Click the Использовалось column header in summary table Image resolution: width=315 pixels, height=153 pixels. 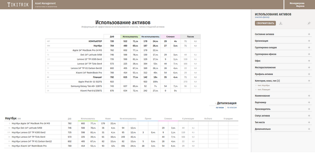click(x=130, y=37)
